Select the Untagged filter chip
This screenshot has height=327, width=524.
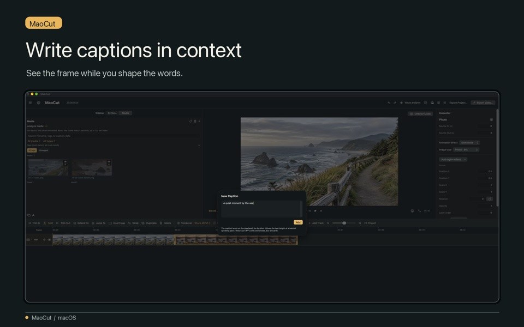(44, 150)
